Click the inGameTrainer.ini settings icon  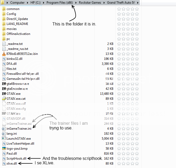coord(4,129)
